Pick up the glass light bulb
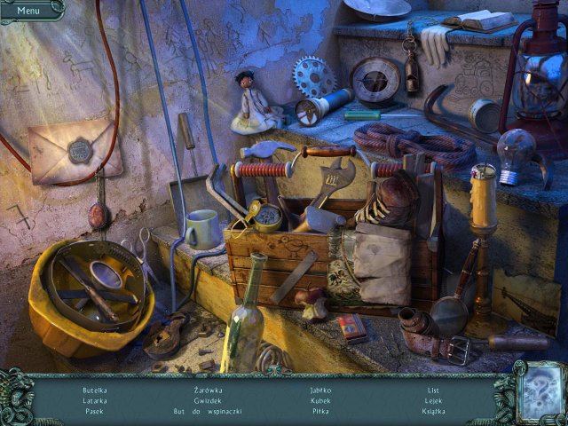 515,156
